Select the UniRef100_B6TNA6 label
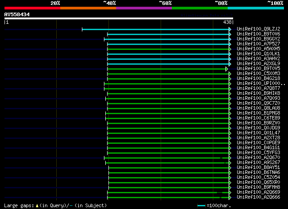 [x=258, y=173]
